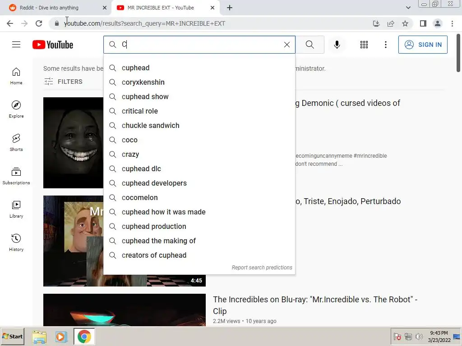Open the creepy smiling face video thumbnail
Image resolution: width=462 pixels, height=346 pixels.
73,143
